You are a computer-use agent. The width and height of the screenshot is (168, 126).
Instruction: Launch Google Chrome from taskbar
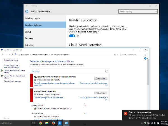pos(40,123)
